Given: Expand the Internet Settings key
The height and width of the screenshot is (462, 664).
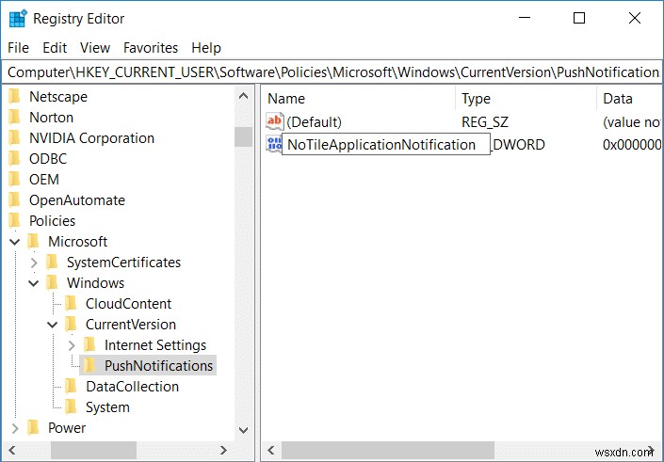Looking at the screenshot, I should point(72,345).
